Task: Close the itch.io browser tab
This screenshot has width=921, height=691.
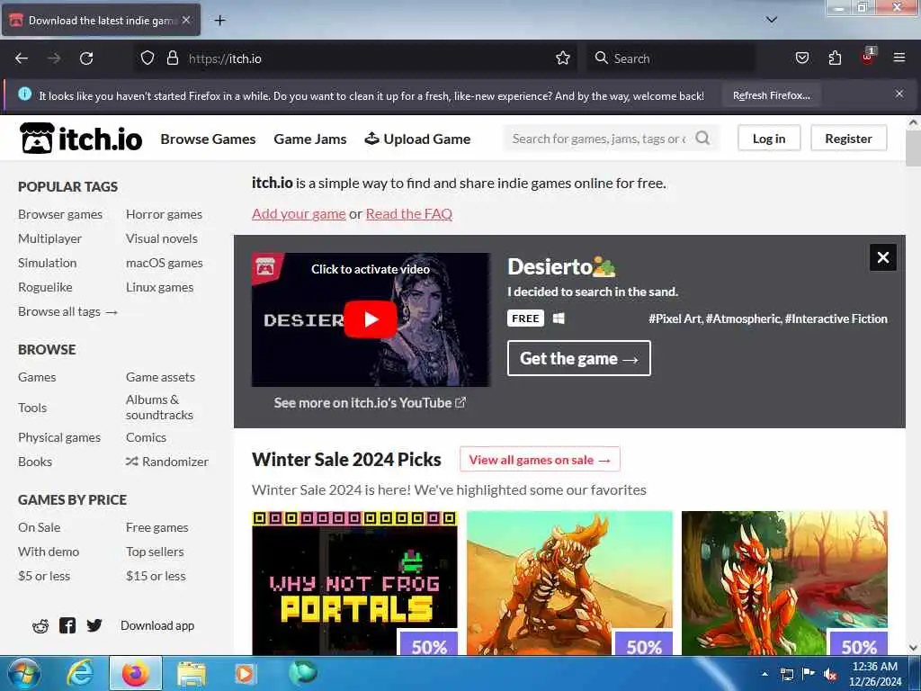Action: pyautogui.click(x=186, y=20)
